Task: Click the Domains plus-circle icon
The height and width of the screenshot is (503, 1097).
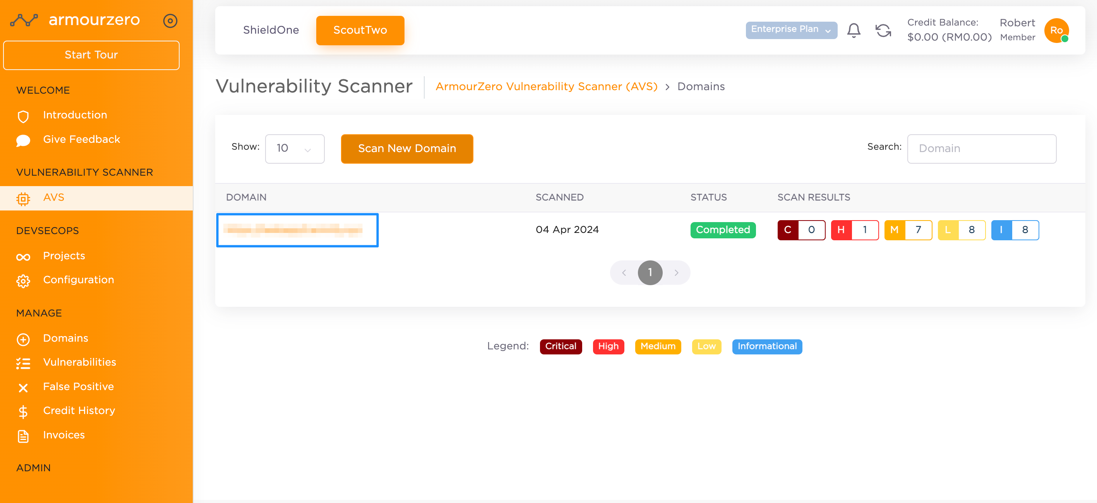Action: tap(23, 339)
